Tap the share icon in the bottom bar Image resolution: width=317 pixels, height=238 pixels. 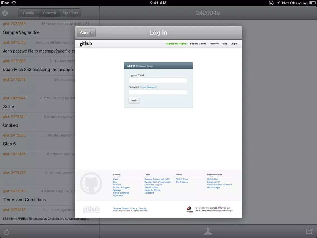(309, 231)
